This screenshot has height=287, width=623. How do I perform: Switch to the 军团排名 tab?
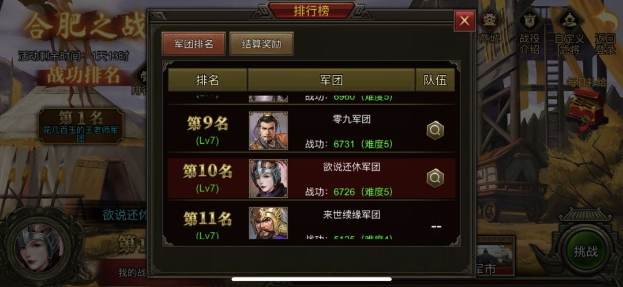point(193,44)
